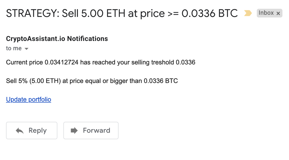Screen dimensions: 289x160
Task: Click the Reply button label
Action: click(x=38, y=130)
